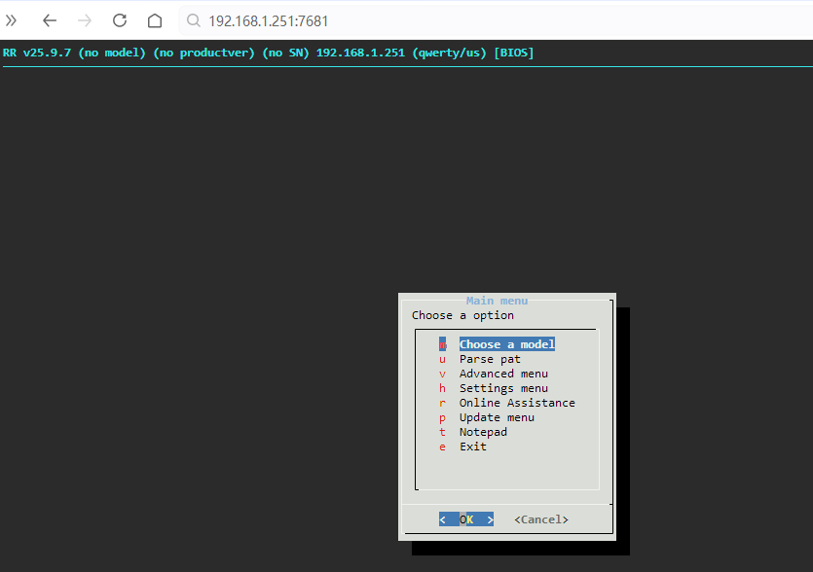Click the double-chevron sidebar expand icon
The height and width of the screenshot is (572, 813).
[x=12, y=20]
